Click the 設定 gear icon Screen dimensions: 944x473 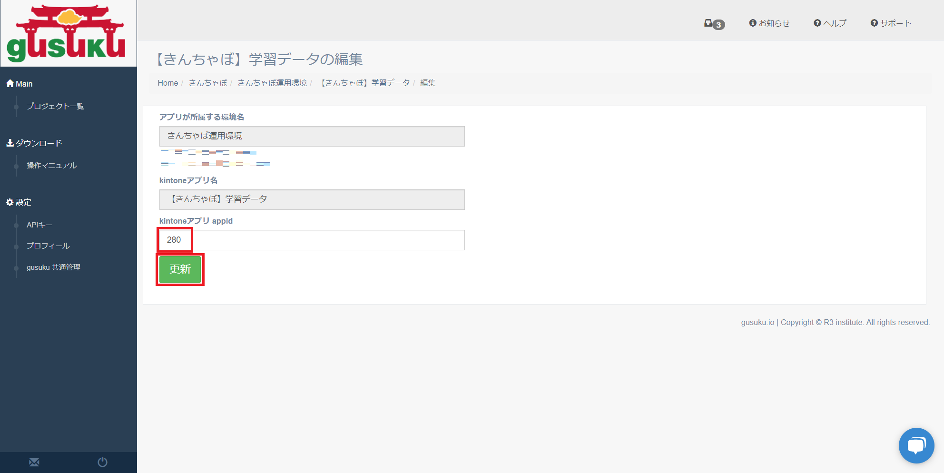(x=10, y=202)
